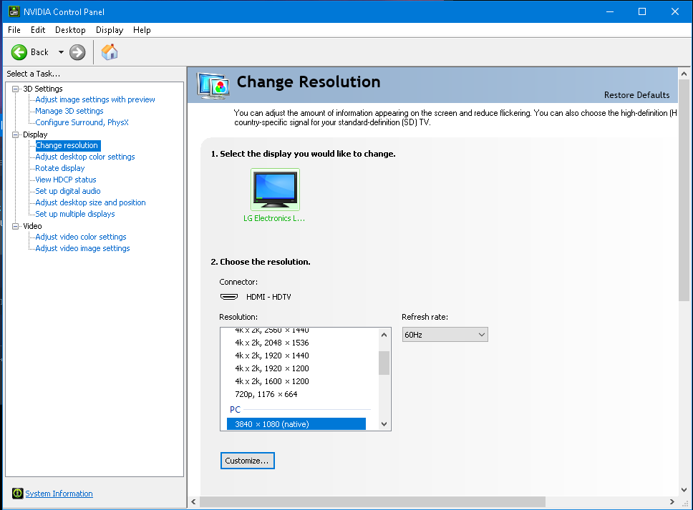
Task: Open Set up multiple displays
Action: click(x=75, y=214)
